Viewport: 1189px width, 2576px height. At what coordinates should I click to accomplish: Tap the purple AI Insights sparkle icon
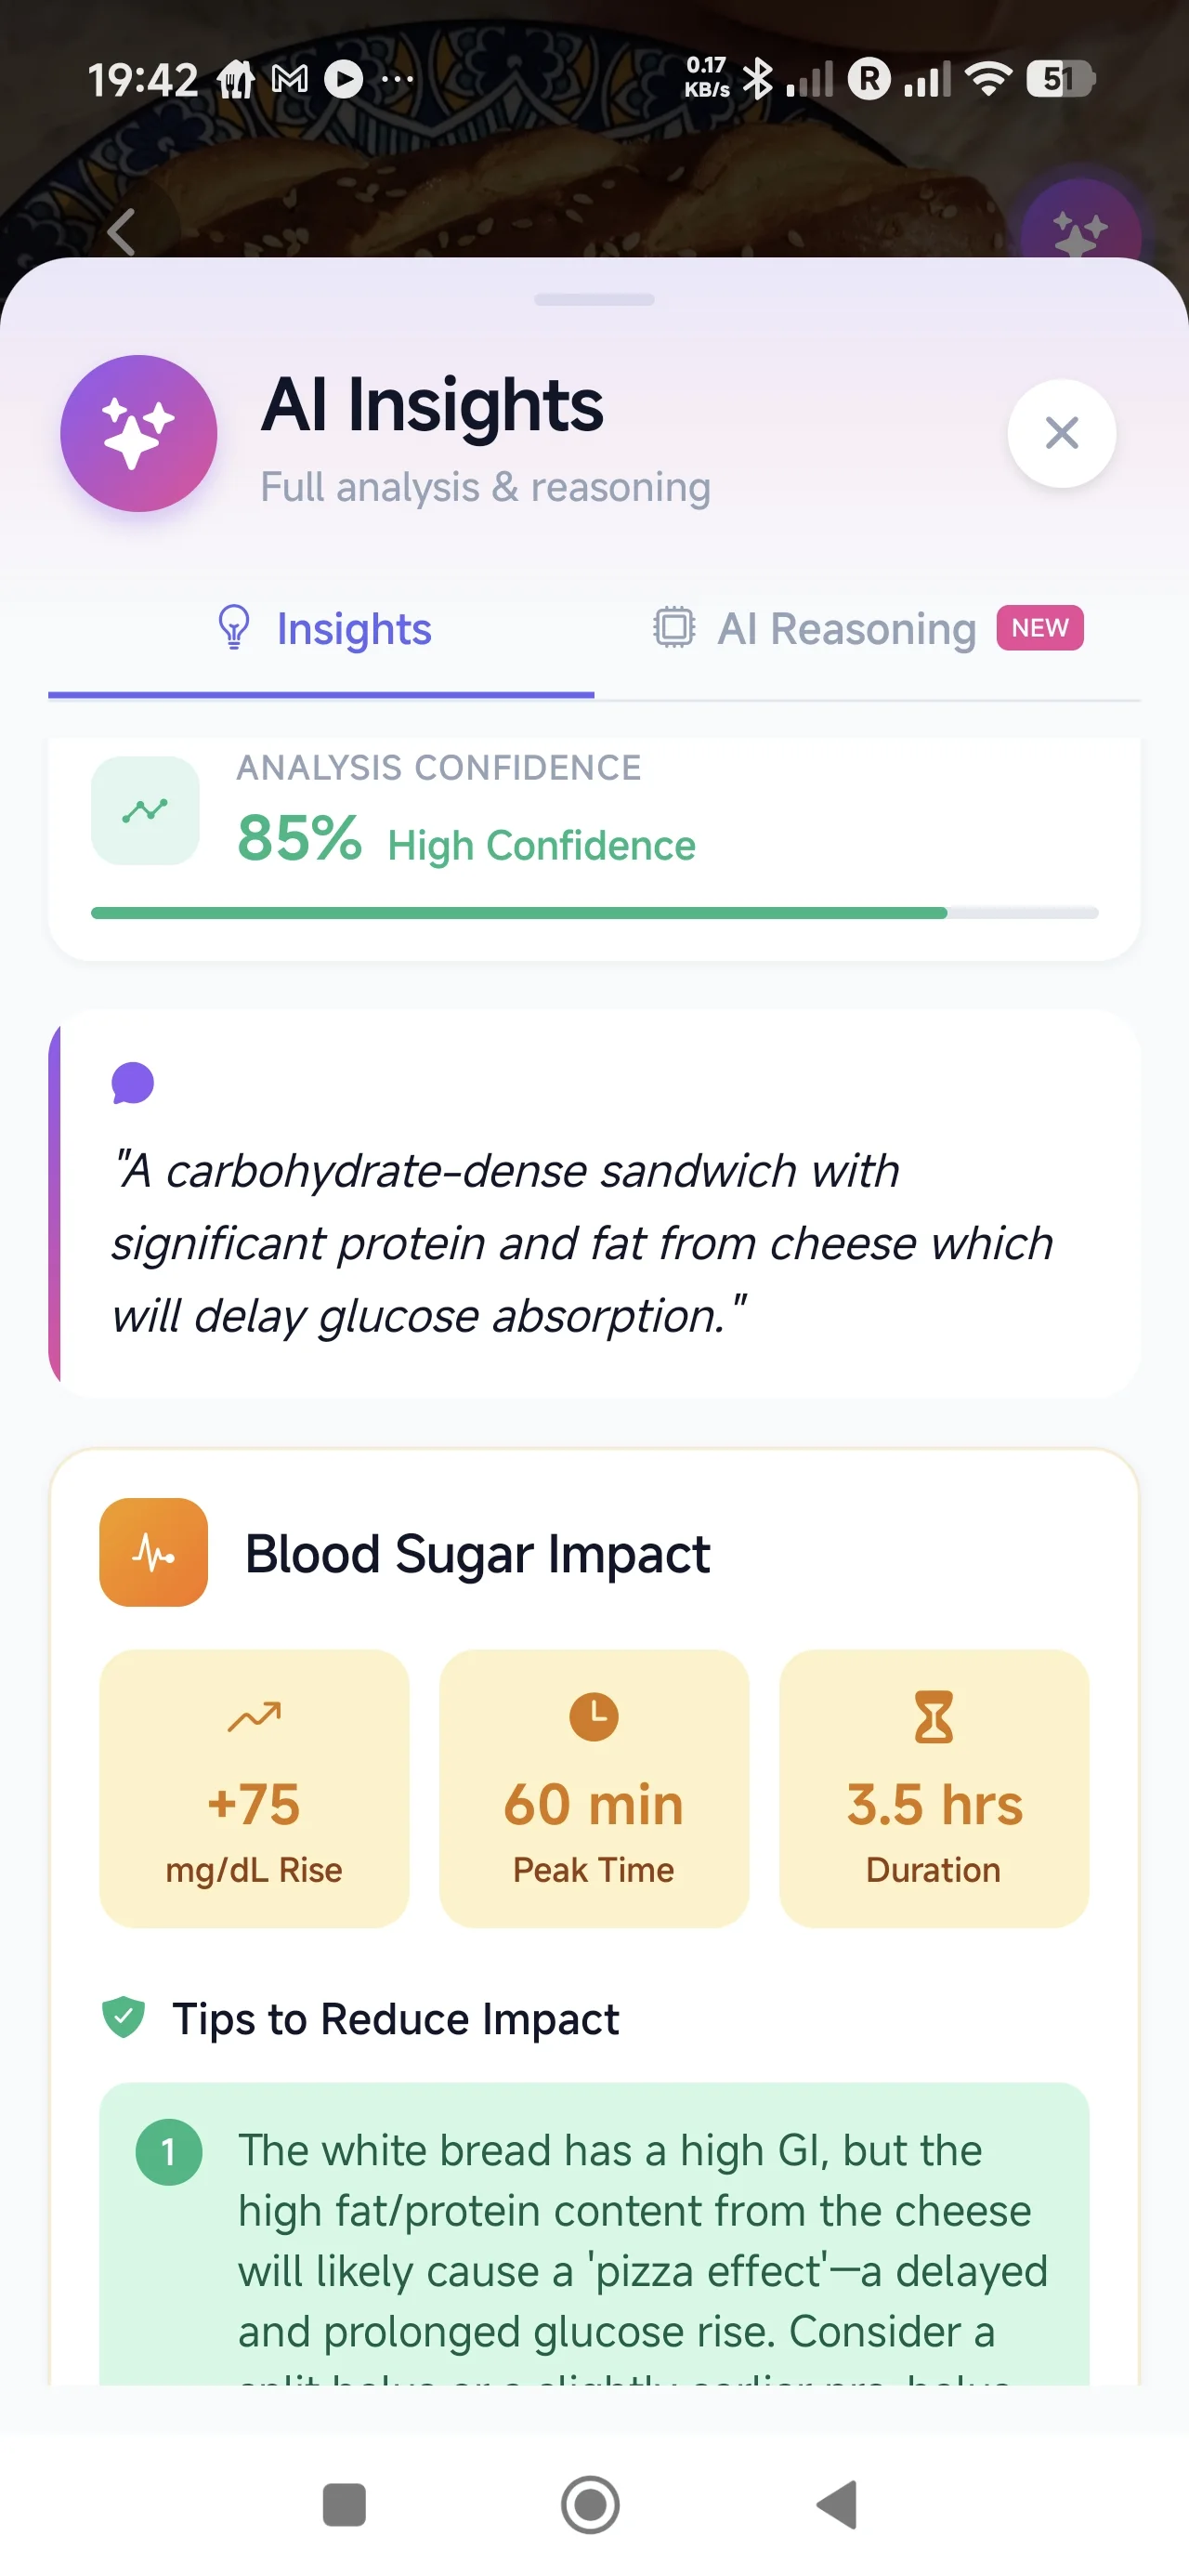tap(138, 433)
